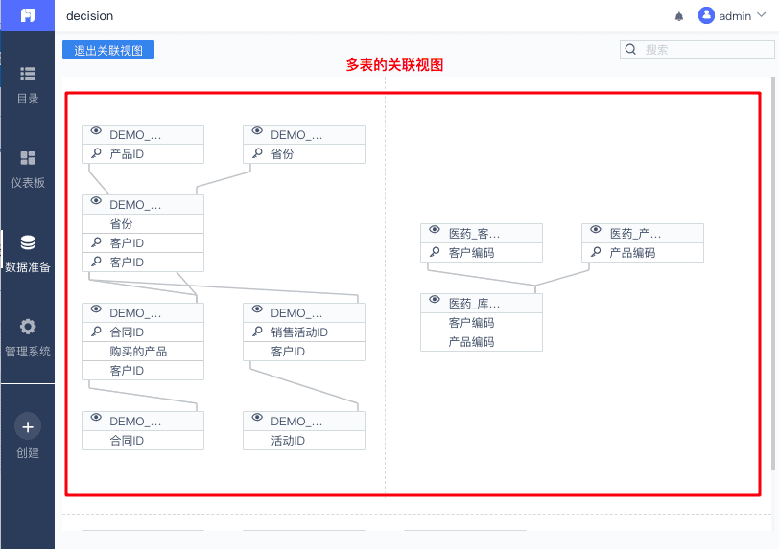Image resolution: width=779 pixels, height=549 pixels.
Task: Click the decision page title
Action: tap(90, 16)
